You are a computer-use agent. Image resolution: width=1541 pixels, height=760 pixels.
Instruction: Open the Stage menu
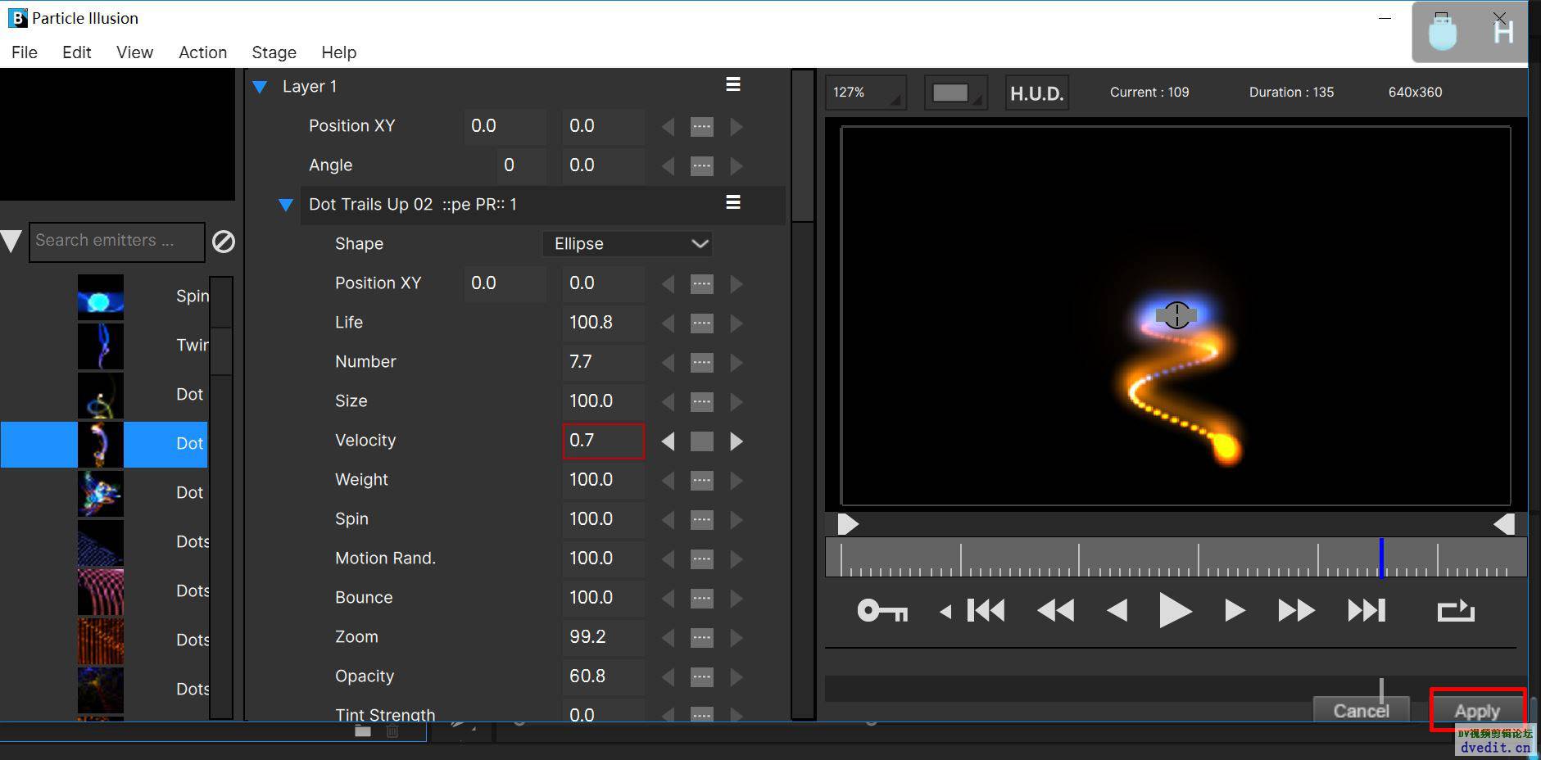pyautogui.click(x=274, y=52)
